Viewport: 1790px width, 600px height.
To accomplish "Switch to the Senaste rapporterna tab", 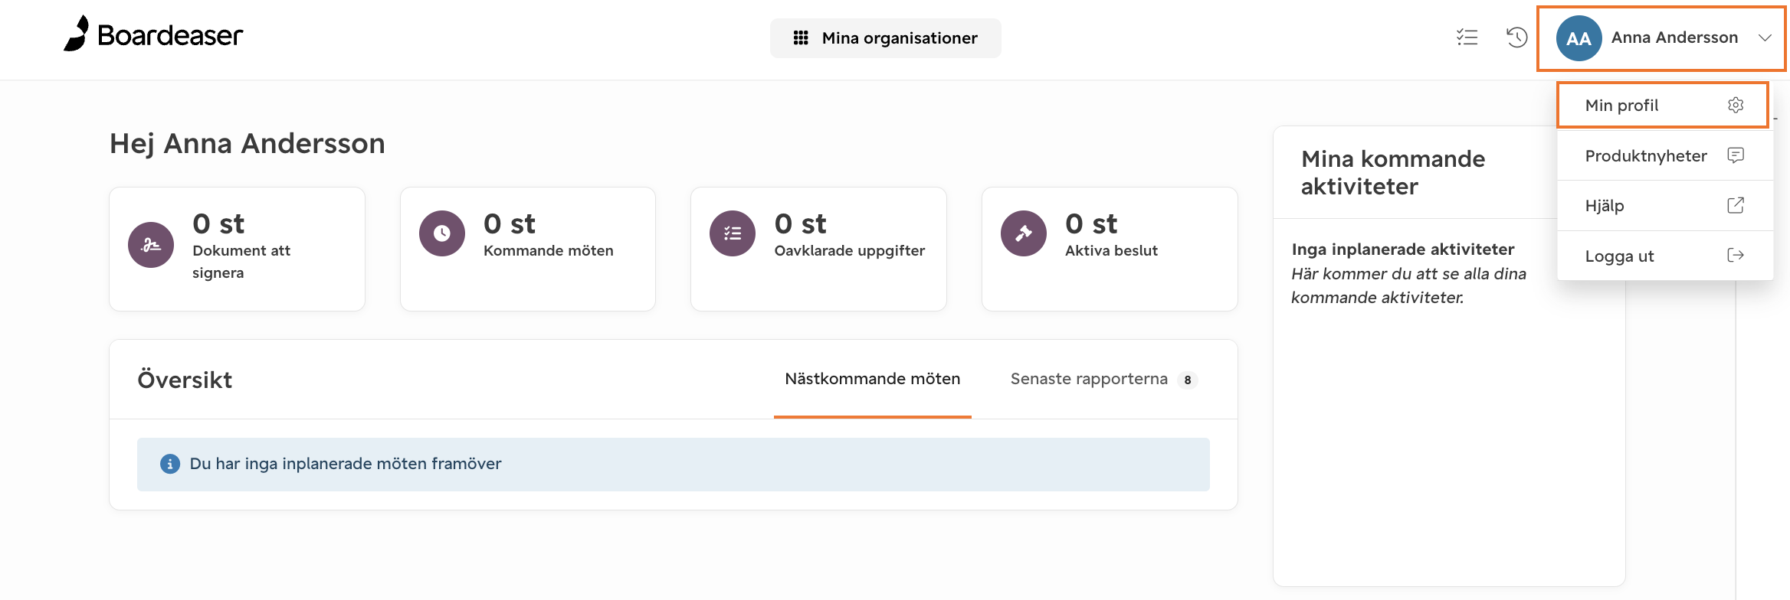I will tap(1089, 379).
